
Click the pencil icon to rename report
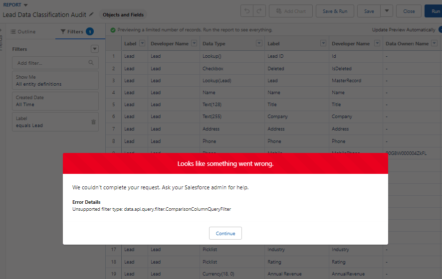(91, 14)
